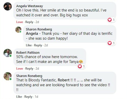Image resolution: width=127 pixels, height=99 pixels.
Task: Toggle Love reaction under Robert Pattison's comment
Action: tap(20, 69)
